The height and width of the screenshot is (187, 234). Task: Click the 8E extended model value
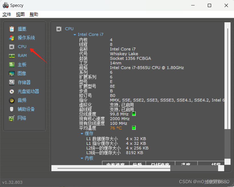click(x=112, y=86)
